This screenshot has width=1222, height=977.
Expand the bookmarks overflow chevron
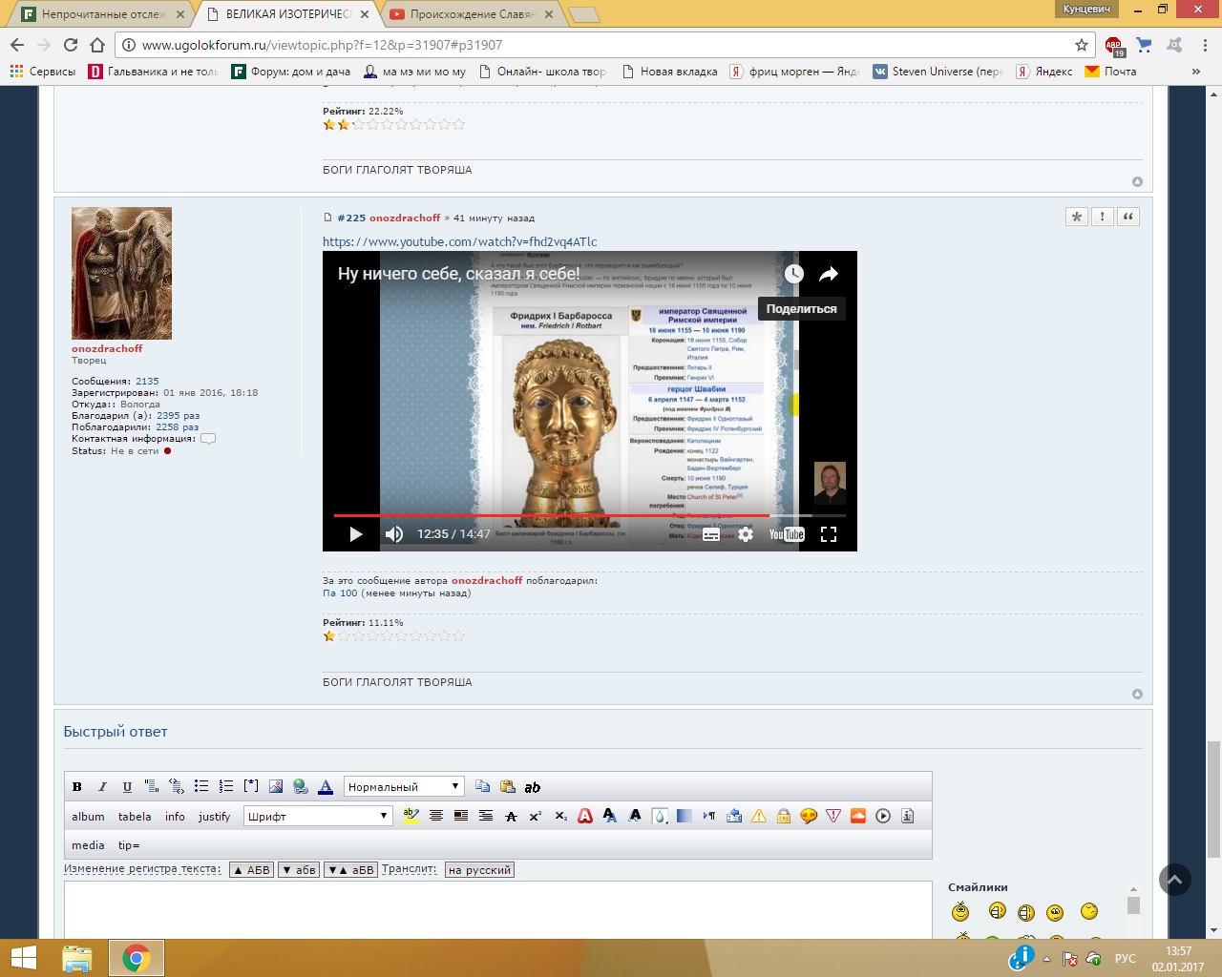point(1195,72)
